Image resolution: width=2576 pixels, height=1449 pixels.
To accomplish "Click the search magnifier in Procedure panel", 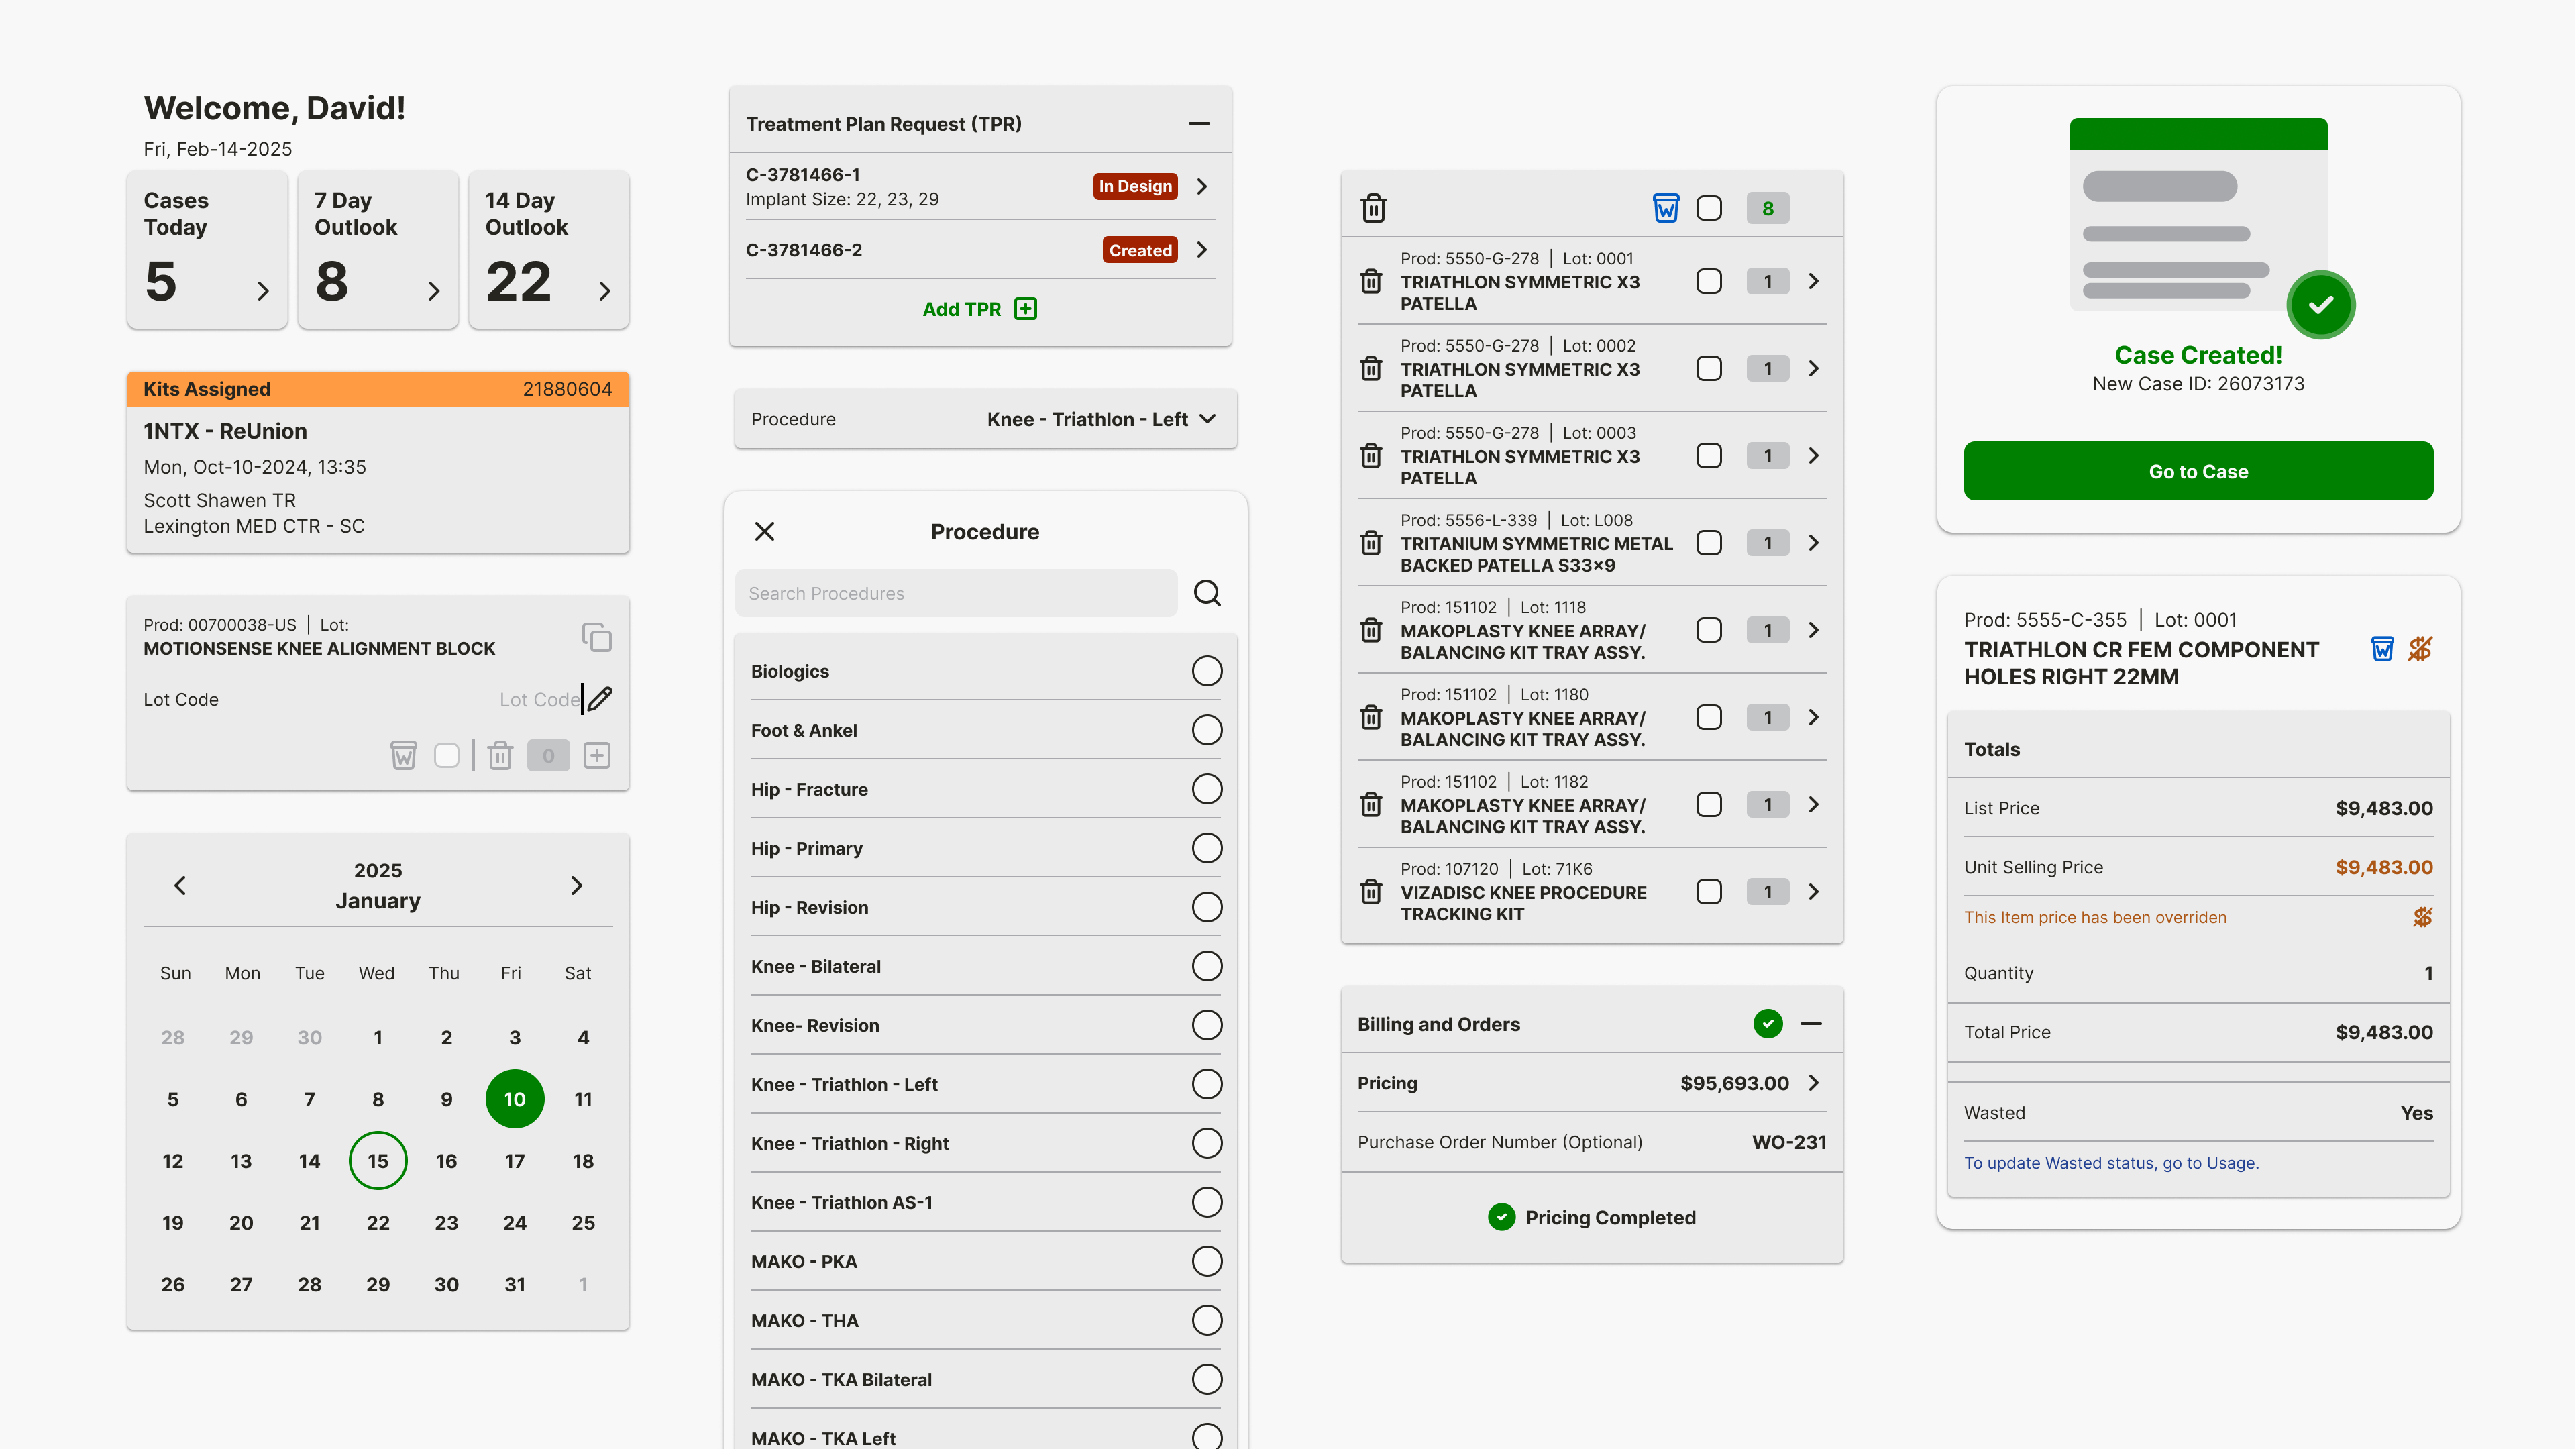I will coord(1207,593).
